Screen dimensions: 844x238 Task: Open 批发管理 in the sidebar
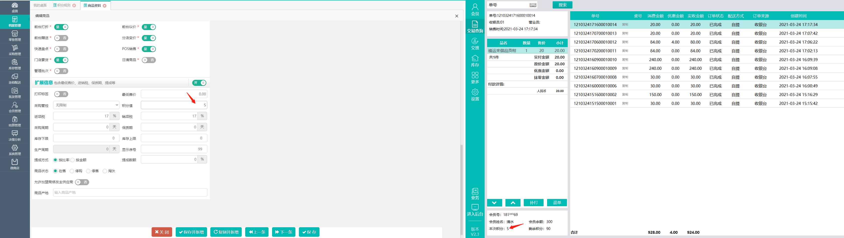point(15,93)
